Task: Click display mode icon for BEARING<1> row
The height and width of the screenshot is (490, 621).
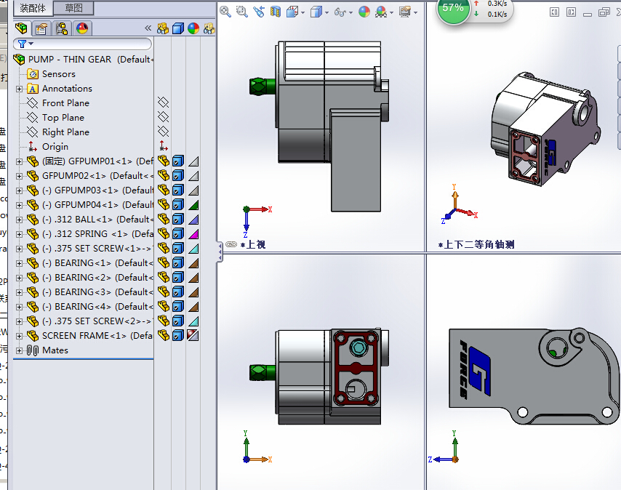Action: (178, 262)
